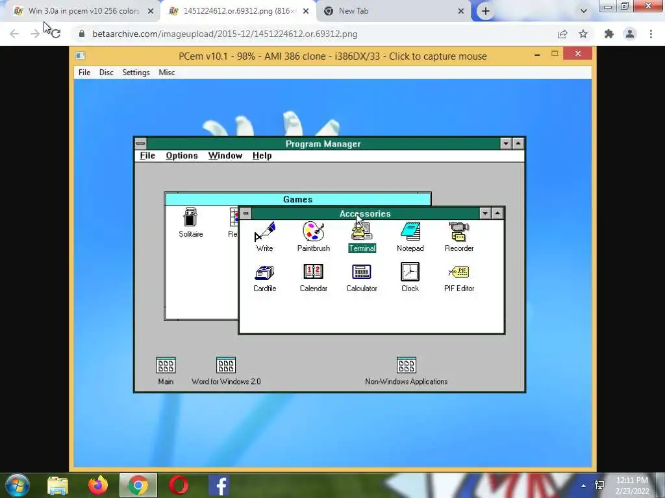Screen dimensions: 665x498
Task: Open Program Manager File menu
Action: [x=147, y=156]
